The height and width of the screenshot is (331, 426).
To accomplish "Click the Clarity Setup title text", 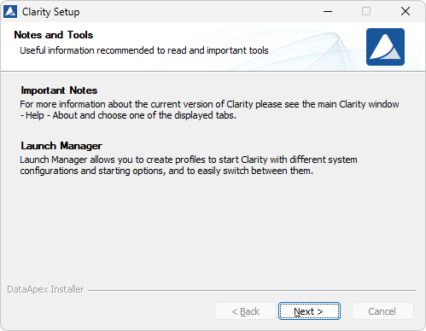I will click(51, 12).
